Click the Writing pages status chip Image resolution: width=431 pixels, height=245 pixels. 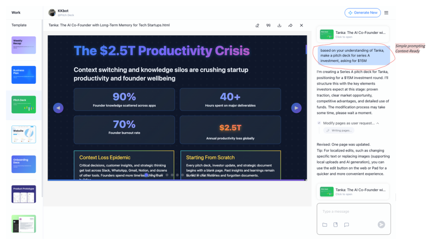tap(339, 131)
